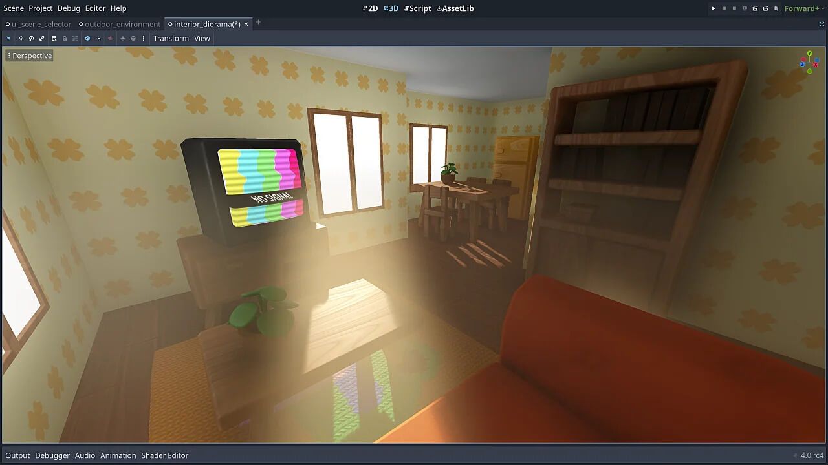
Task: Choose the Rotate Mode tool
Action: [x=31, y=38]
